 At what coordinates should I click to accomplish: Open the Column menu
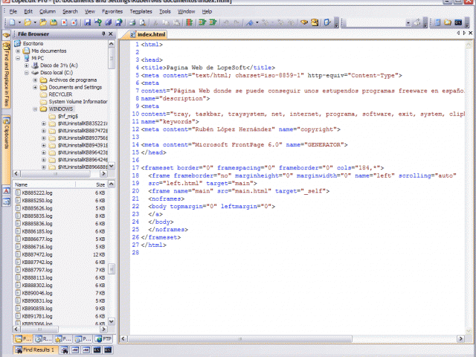pyautogui.click(x=48, y=12)
